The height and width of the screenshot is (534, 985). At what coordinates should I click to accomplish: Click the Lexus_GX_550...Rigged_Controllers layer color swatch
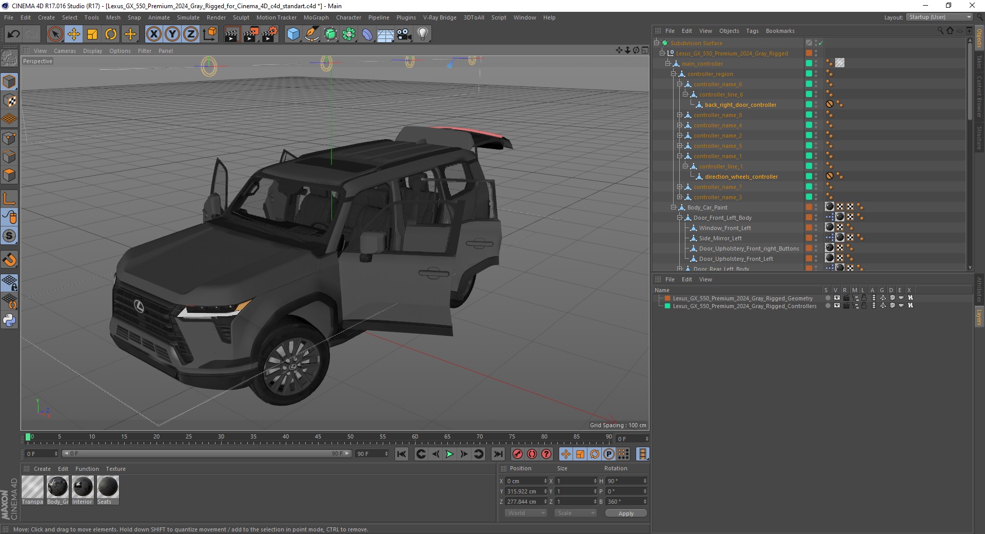(x=667, y=306)
